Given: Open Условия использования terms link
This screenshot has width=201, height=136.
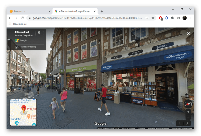Looking at the screenshot, I should (158, 128).
